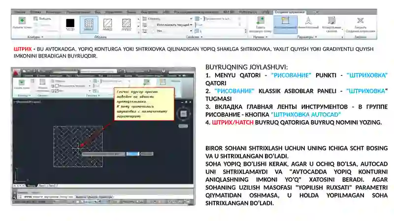Expand the Начало panel title
The image size is (394, 221).
pos(261,37)
